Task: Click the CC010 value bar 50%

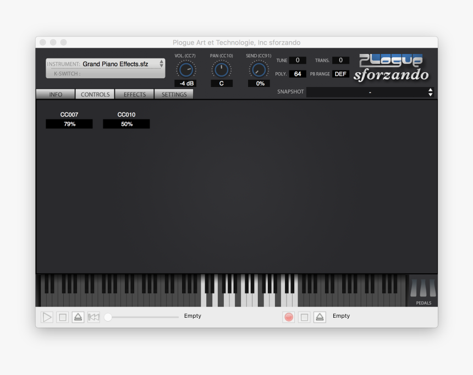Action: pos(127,124)
